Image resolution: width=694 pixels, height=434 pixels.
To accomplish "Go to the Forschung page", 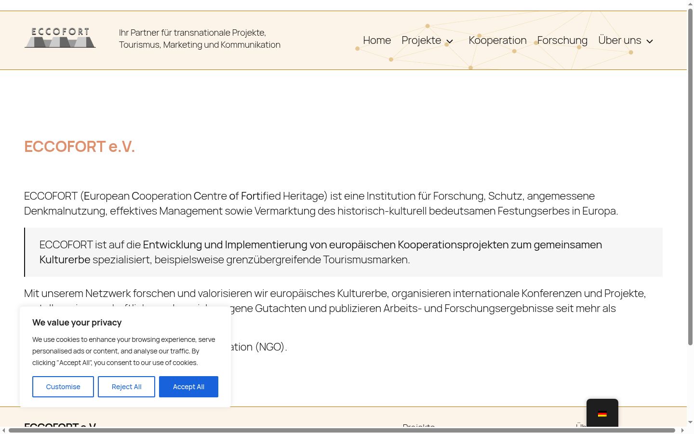I will pyautogui.click(x=562, y=40).
